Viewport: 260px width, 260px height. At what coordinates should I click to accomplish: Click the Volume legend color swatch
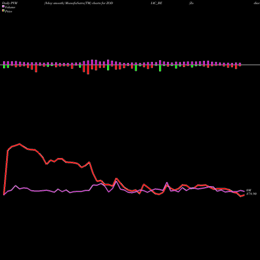[3, 6]
